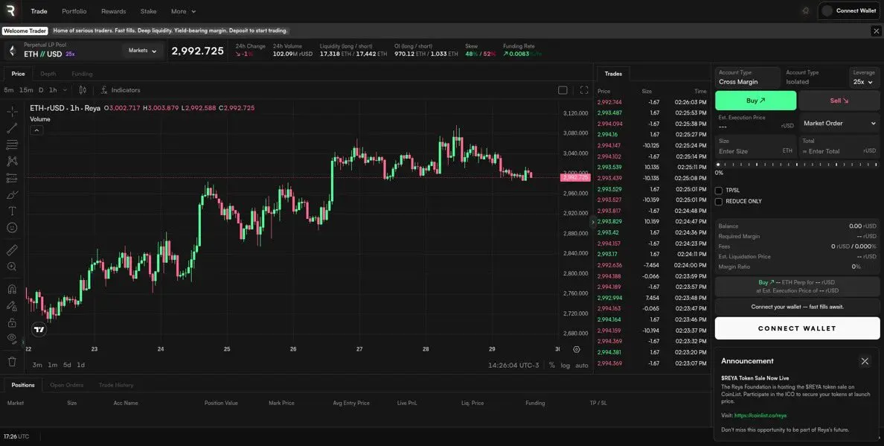Lock all drawing tools
This screenshot has width=884, height=446.
tap(12, 322)
